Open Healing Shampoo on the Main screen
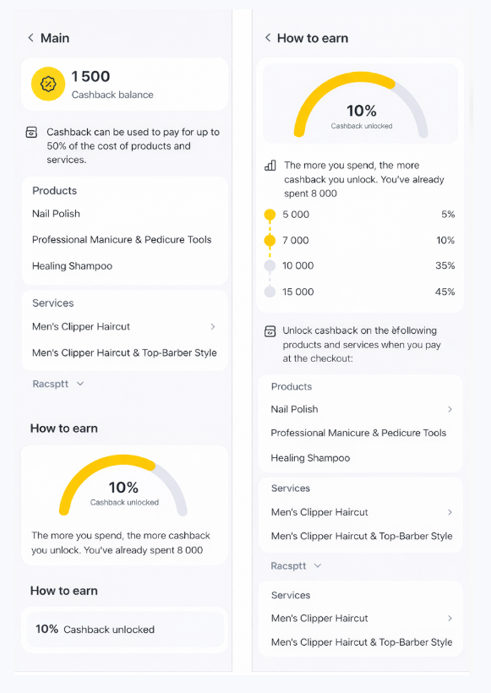Viewport: 491px width, 693px height. (x=72, y=266)
